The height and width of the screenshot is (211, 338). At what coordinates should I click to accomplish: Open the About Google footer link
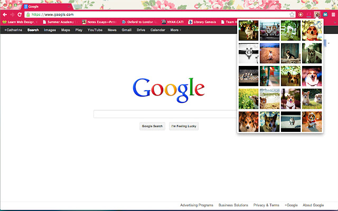[313, 205]
